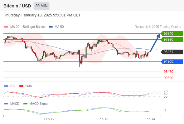Click Research © 2025 Trading Central credit
184x124 pixels.
coord(158,27)
